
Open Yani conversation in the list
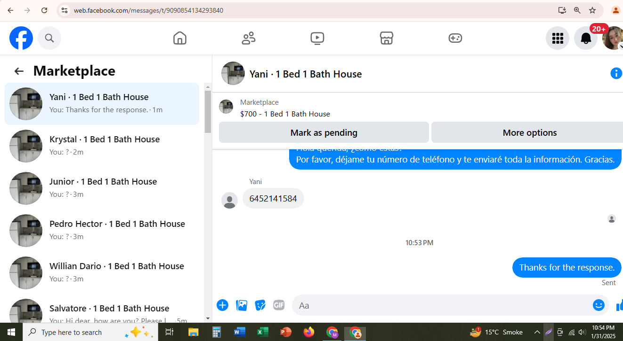(x=102, y=104)
